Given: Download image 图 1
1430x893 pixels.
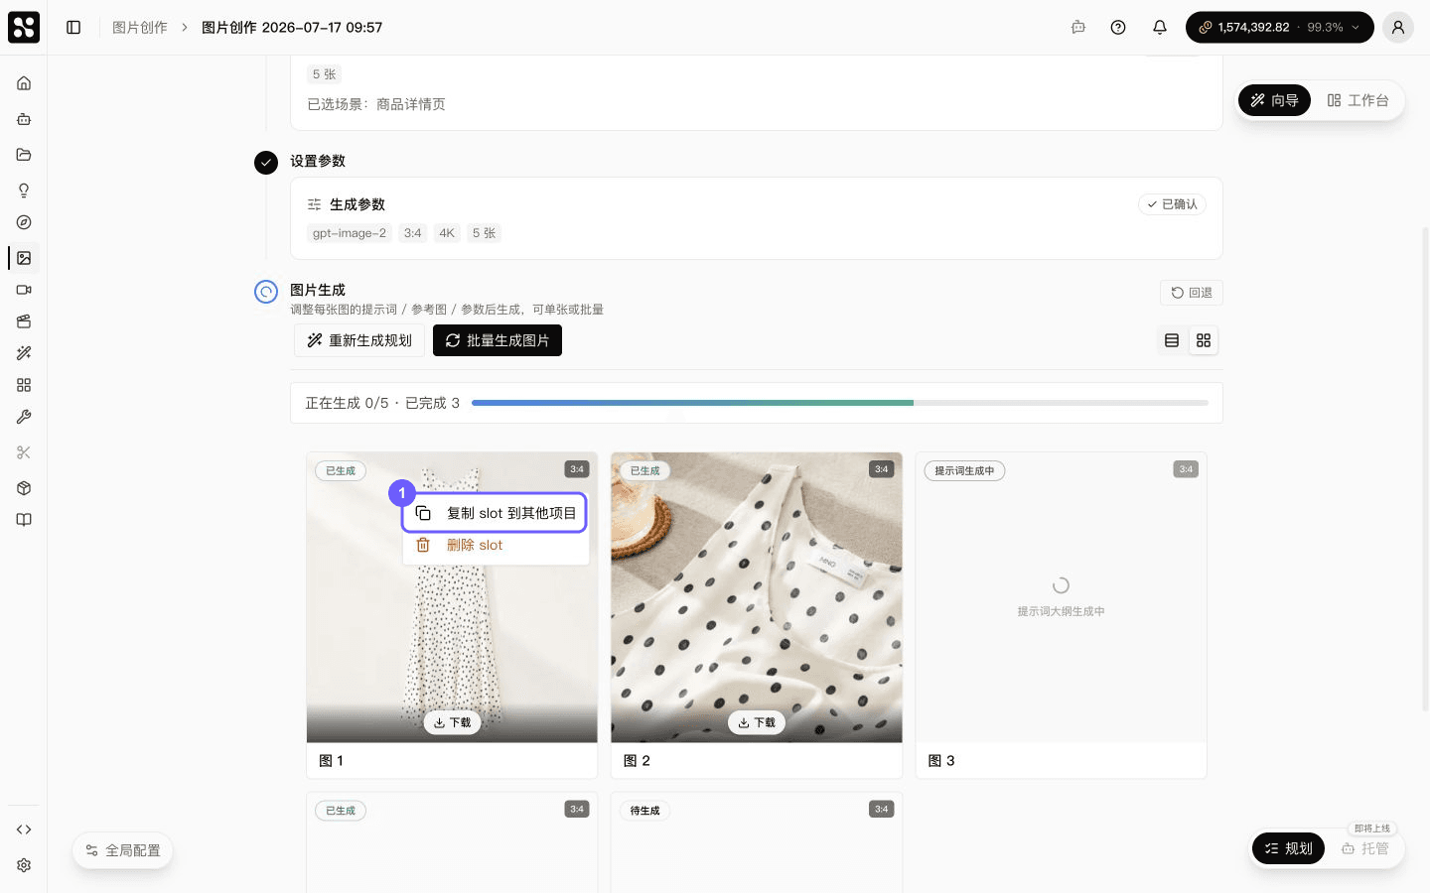Looking at the screenshot, I should (452, 722).
